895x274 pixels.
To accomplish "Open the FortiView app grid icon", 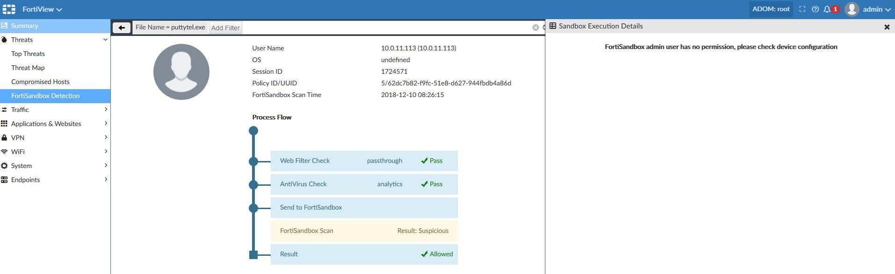I will [9, 9].
